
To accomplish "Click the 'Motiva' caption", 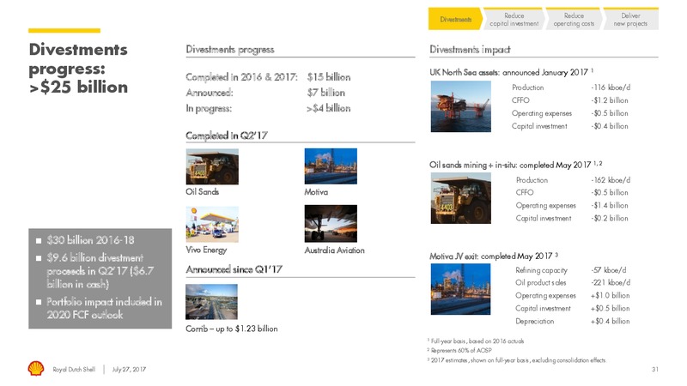I will pos(316,191).
